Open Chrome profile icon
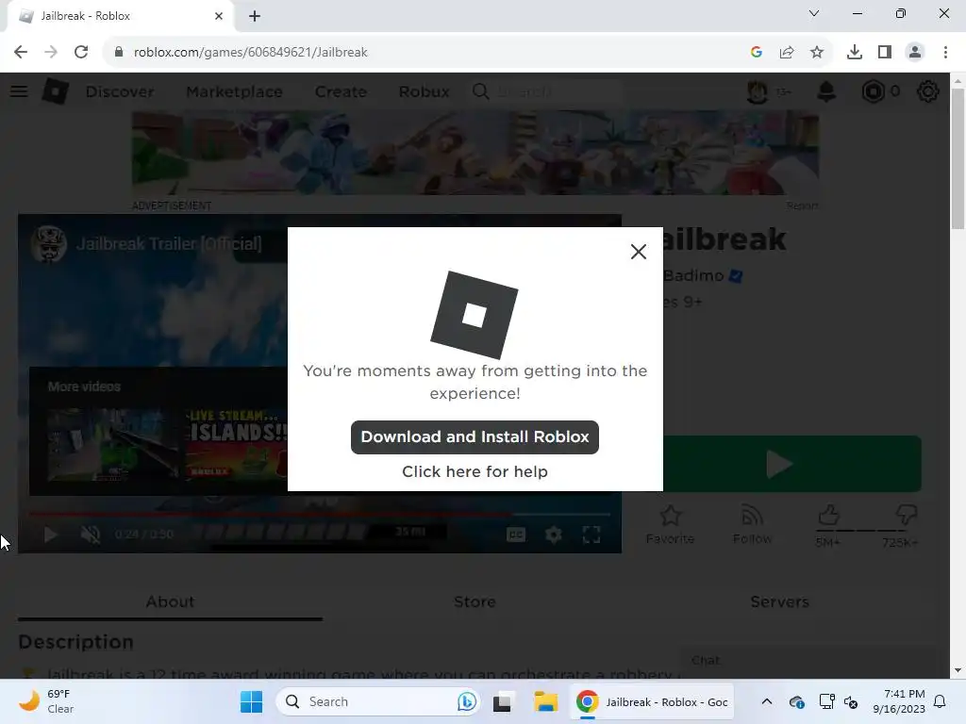The image size is (966, 724). tap(915, 52)
